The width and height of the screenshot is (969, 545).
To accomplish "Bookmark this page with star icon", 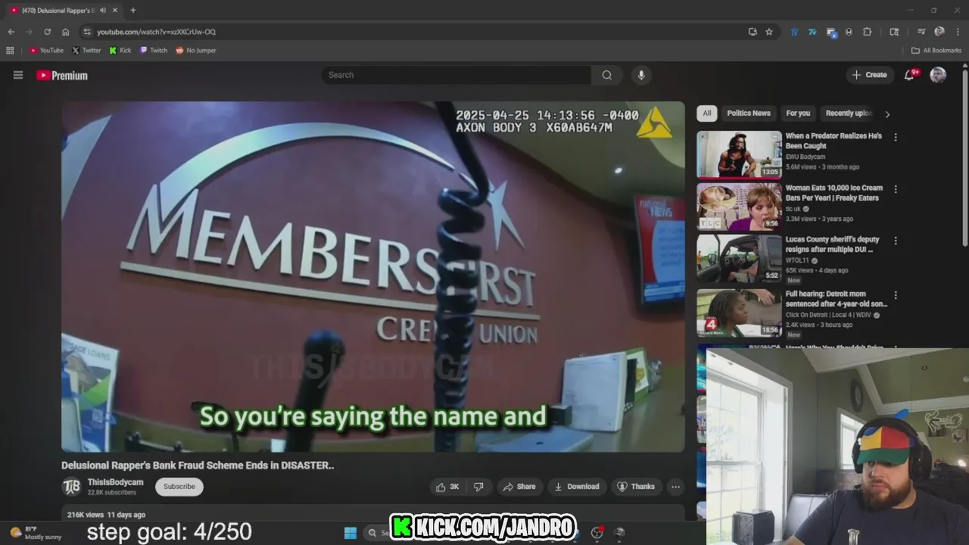I will [x=769, y=32].
